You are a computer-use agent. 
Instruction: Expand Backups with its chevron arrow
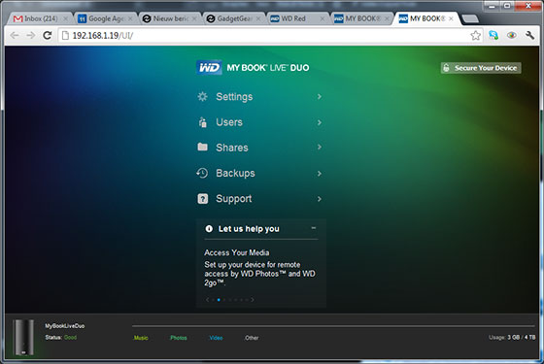tap(320, 173)
